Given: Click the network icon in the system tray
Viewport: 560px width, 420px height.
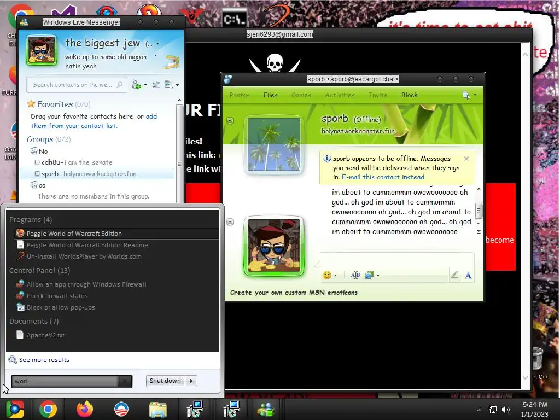Looking at the screenshot, I should tap(493, 409).
